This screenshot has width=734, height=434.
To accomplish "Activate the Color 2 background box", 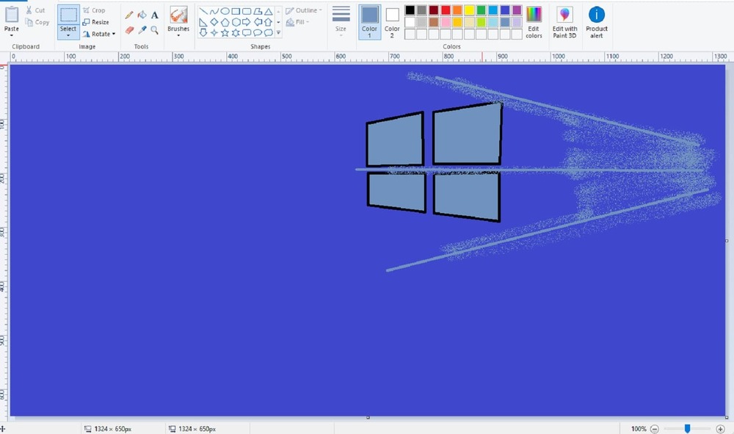I will pyautogui.click(x=391, y=18).
